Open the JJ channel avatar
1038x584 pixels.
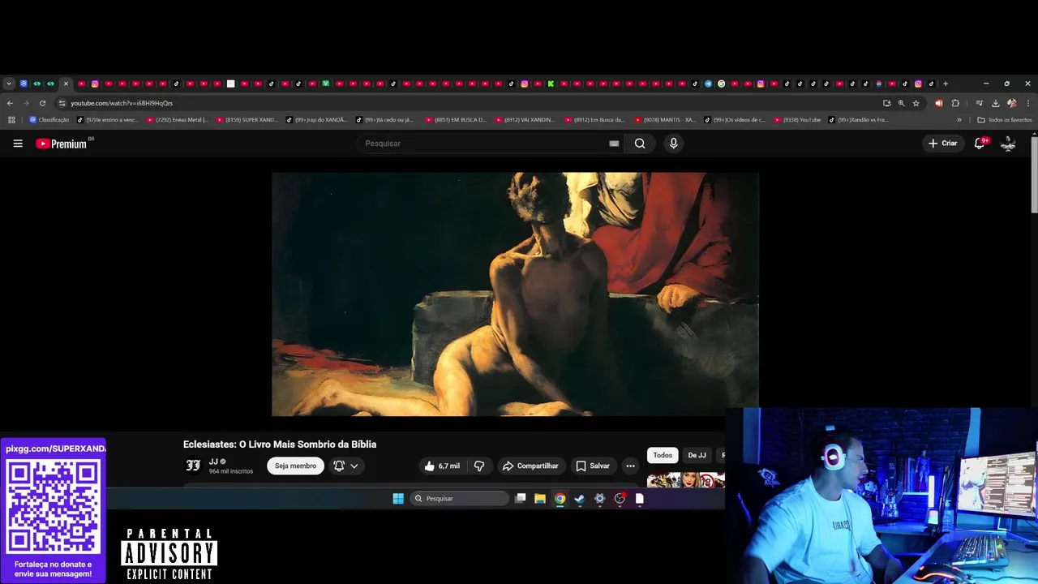[193, 466]
